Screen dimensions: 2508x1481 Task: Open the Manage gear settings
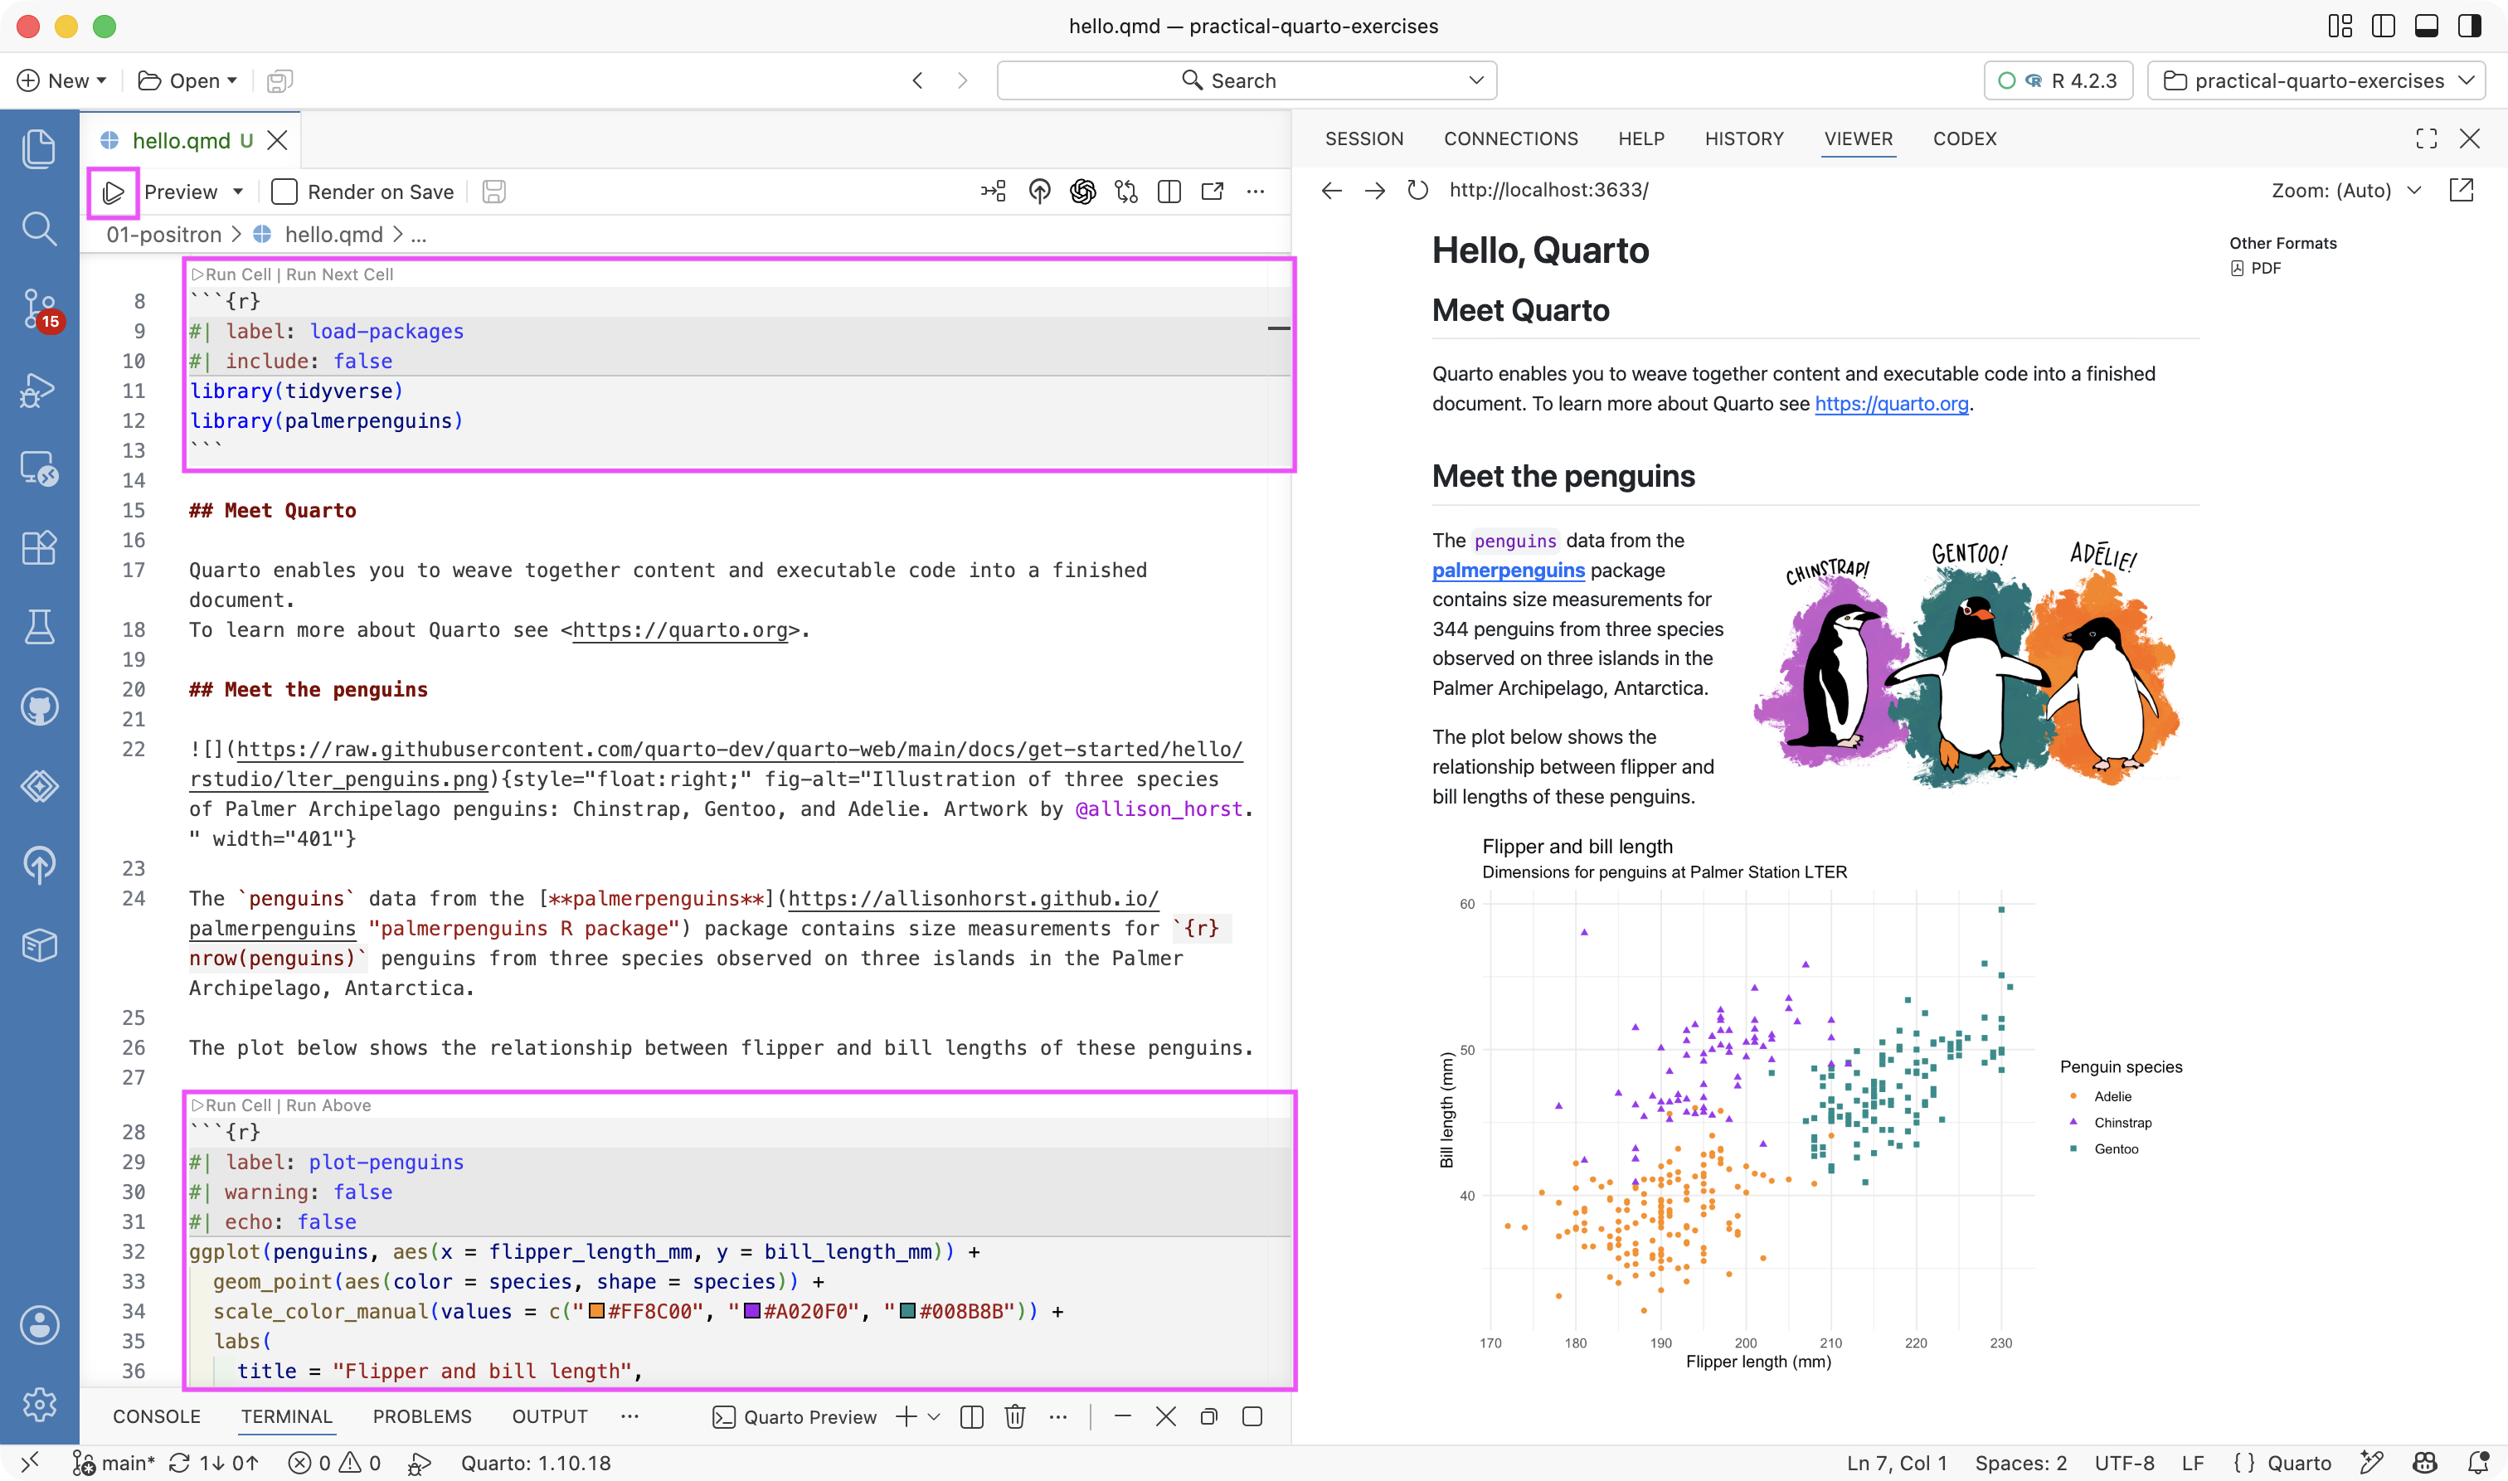[39, 1404]
